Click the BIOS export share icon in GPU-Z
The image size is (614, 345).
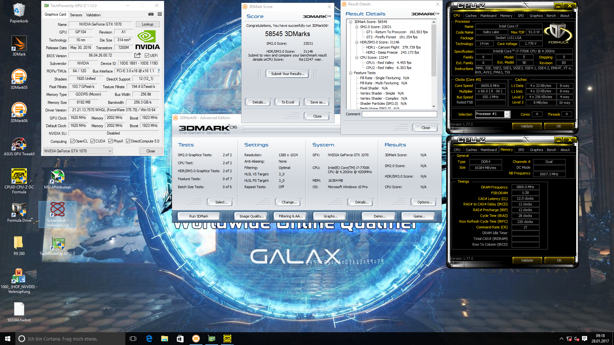coord(138,55)
